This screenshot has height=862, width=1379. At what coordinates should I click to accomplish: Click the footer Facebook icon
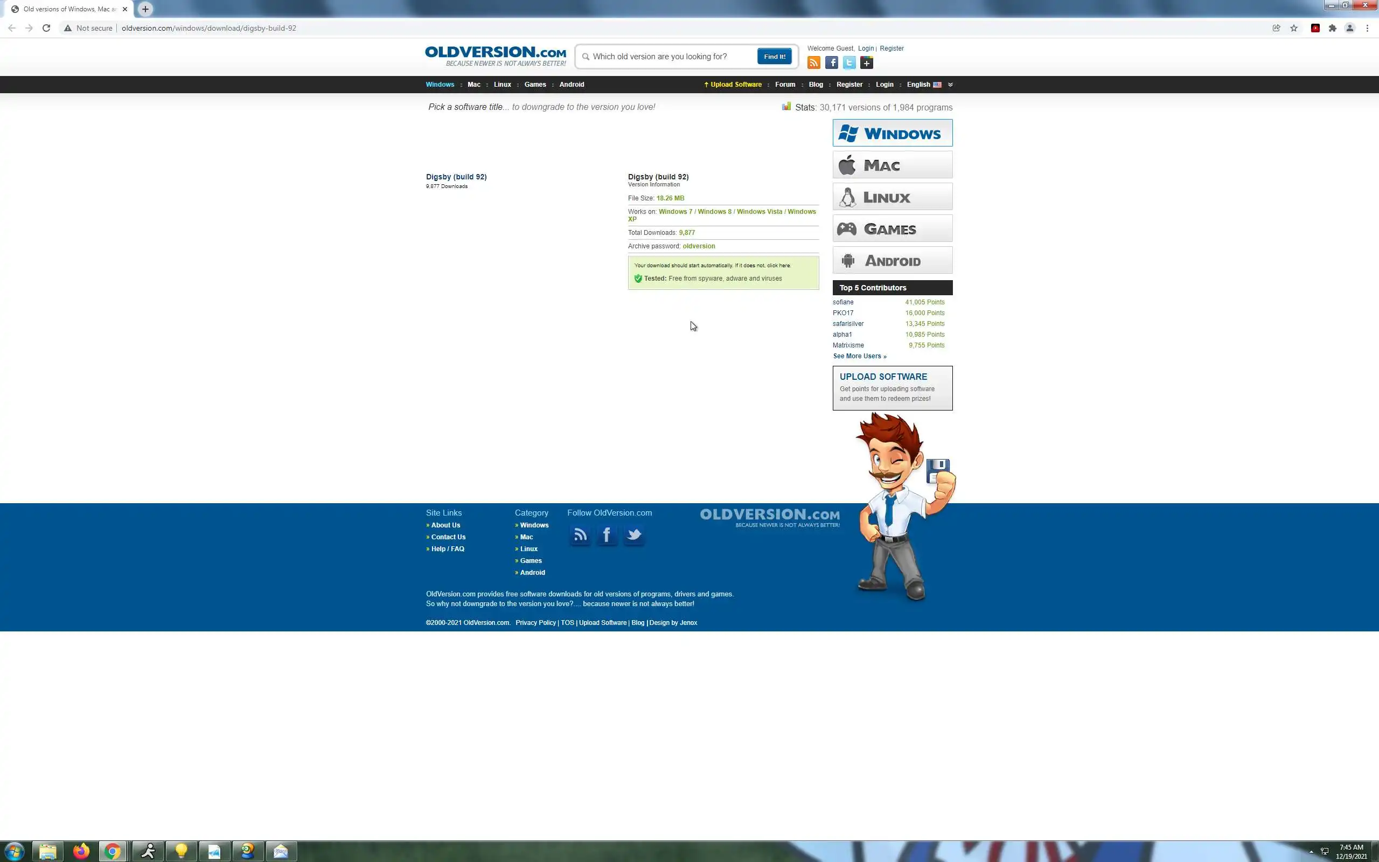607,535
